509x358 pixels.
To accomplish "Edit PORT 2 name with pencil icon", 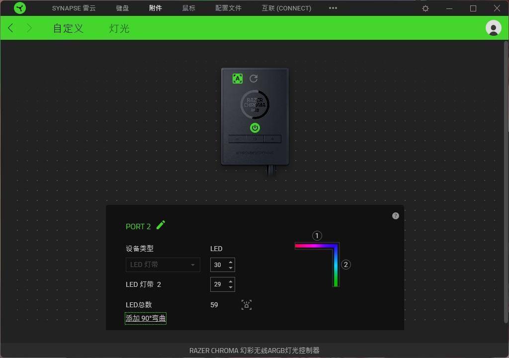I will pyautogui.click(x=161, y=225).
